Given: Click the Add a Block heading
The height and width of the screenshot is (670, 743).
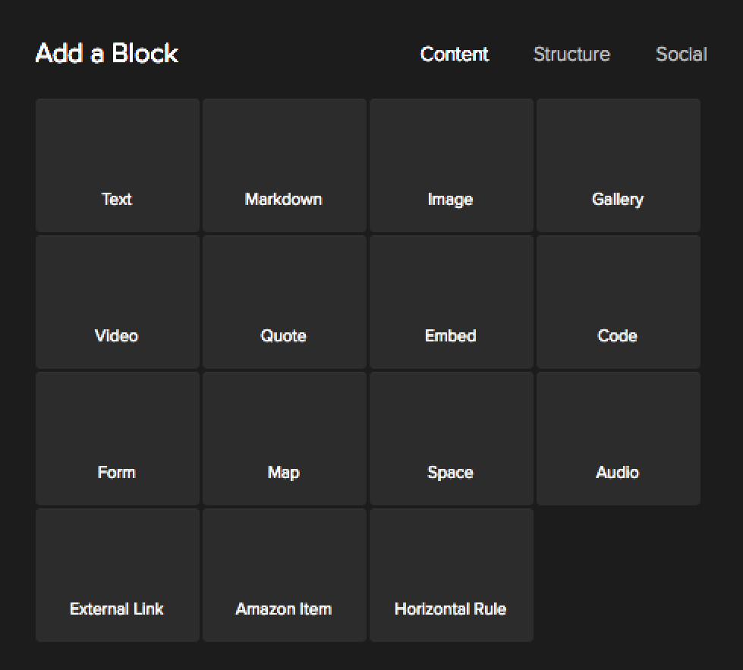Looking at the screenshot, I should [x=107, y=54].
